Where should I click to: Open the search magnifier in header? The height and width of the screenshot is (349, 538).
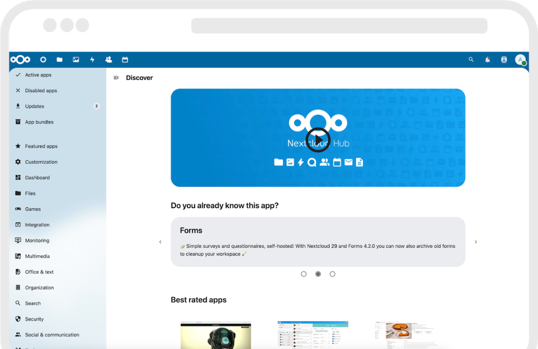point(471,60)
